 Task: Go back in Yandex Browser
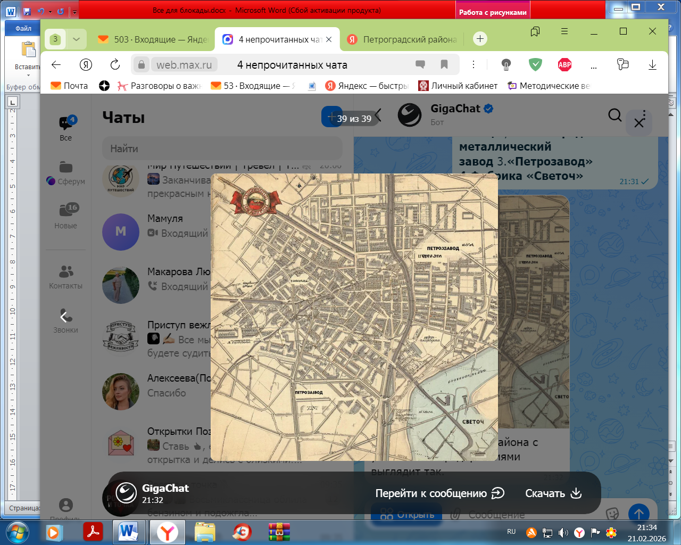pos(56,65)
